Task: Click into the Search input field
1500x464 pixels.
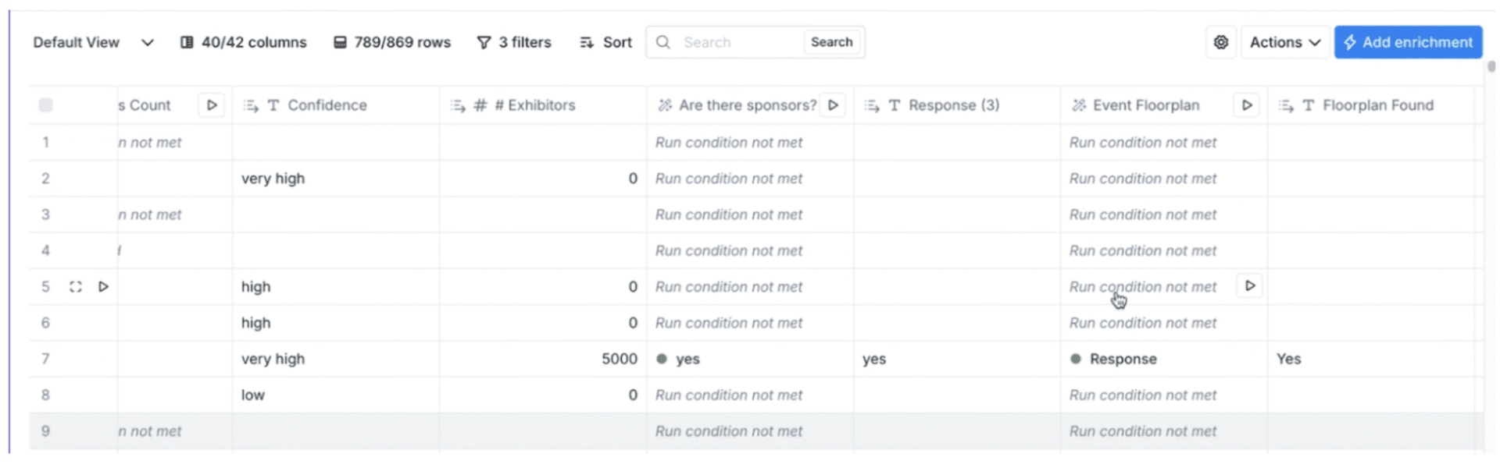Action: pyautogui.click(x=738, y=42)
